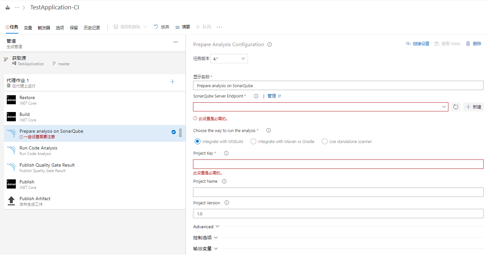Switch to the 历史记录 tab
The image size is (491, 256).
92,28
